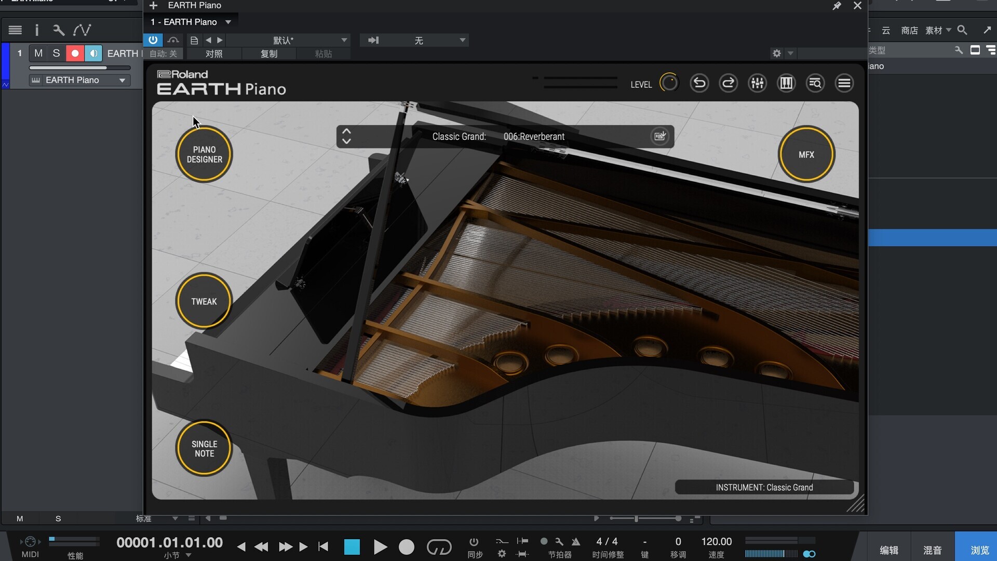Click Play in the transport bar
997x561 pixels.
click(380, 547)
